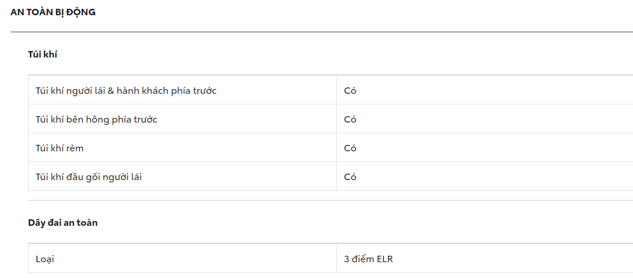The image size is (633, 278).
Task: Click "Có" value for front side airbag
Action: point(350,119)
